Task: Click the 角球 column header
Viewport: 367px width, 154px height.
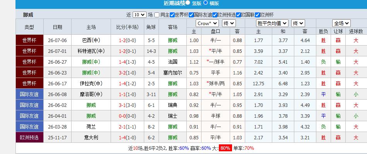Action: [151, 27]
